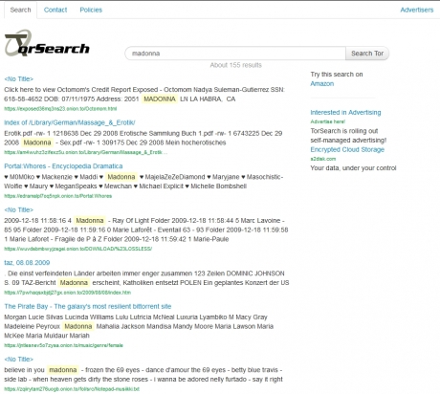Click the TorSearch logo
440x394 pixels.
(47, 43)
